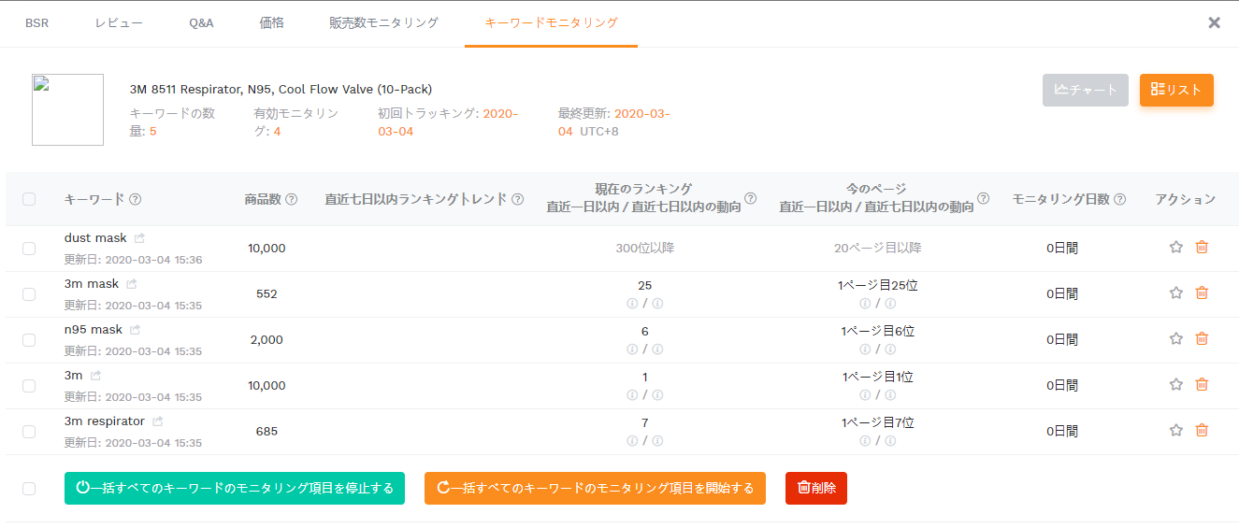The width and height of the screenshot is (1239, 528).
Task: Click the product image thumbnail
Action: [x=67, y=110]
